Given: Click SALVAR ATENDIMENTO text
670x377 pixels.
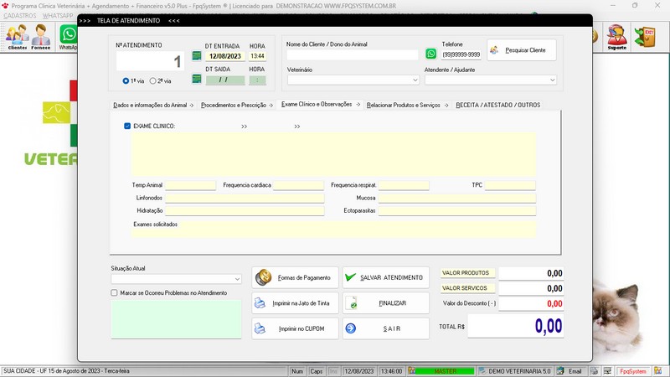Looking at the screenshot, I should [x=391, y=278].
